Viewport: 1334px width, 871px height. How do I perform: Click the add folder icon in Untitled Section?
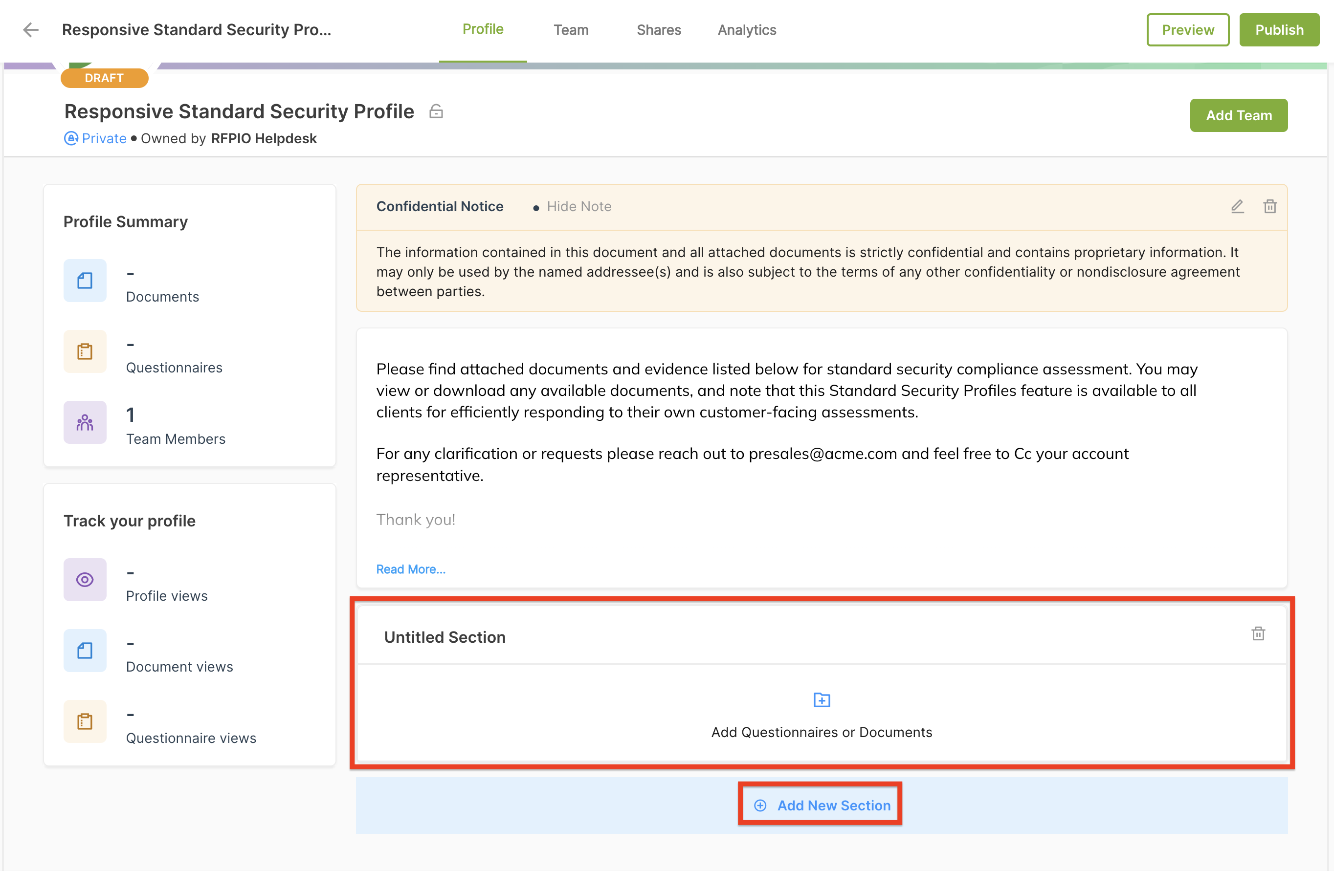(x=822, y=699)
